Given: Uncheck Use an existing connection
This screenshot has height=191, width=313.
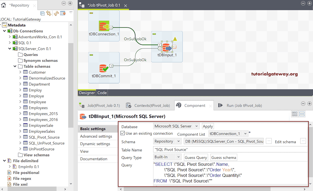Looking at the screenshot, I should (123, 133).
